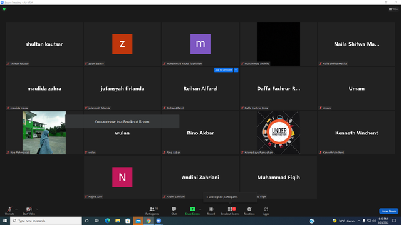Show hidden system tray icons

pyautogui.click(x=359, y=221)
